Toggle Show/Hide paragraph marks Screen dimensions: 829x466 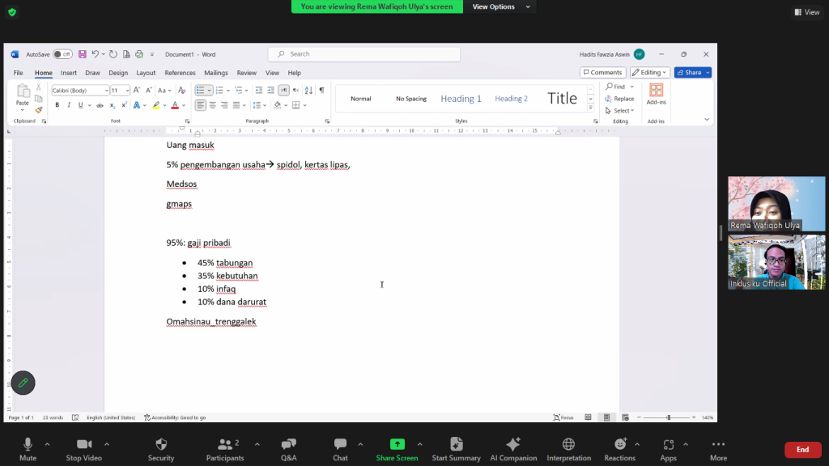click(321, 91)
